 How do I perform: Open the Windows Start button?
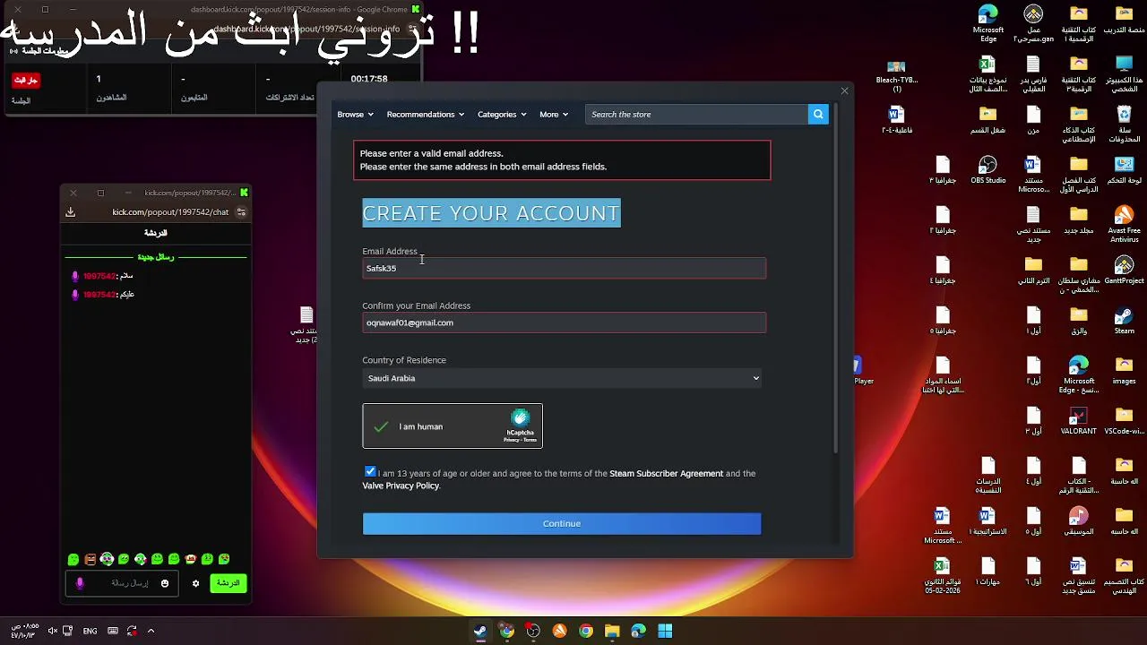point(665,631)
